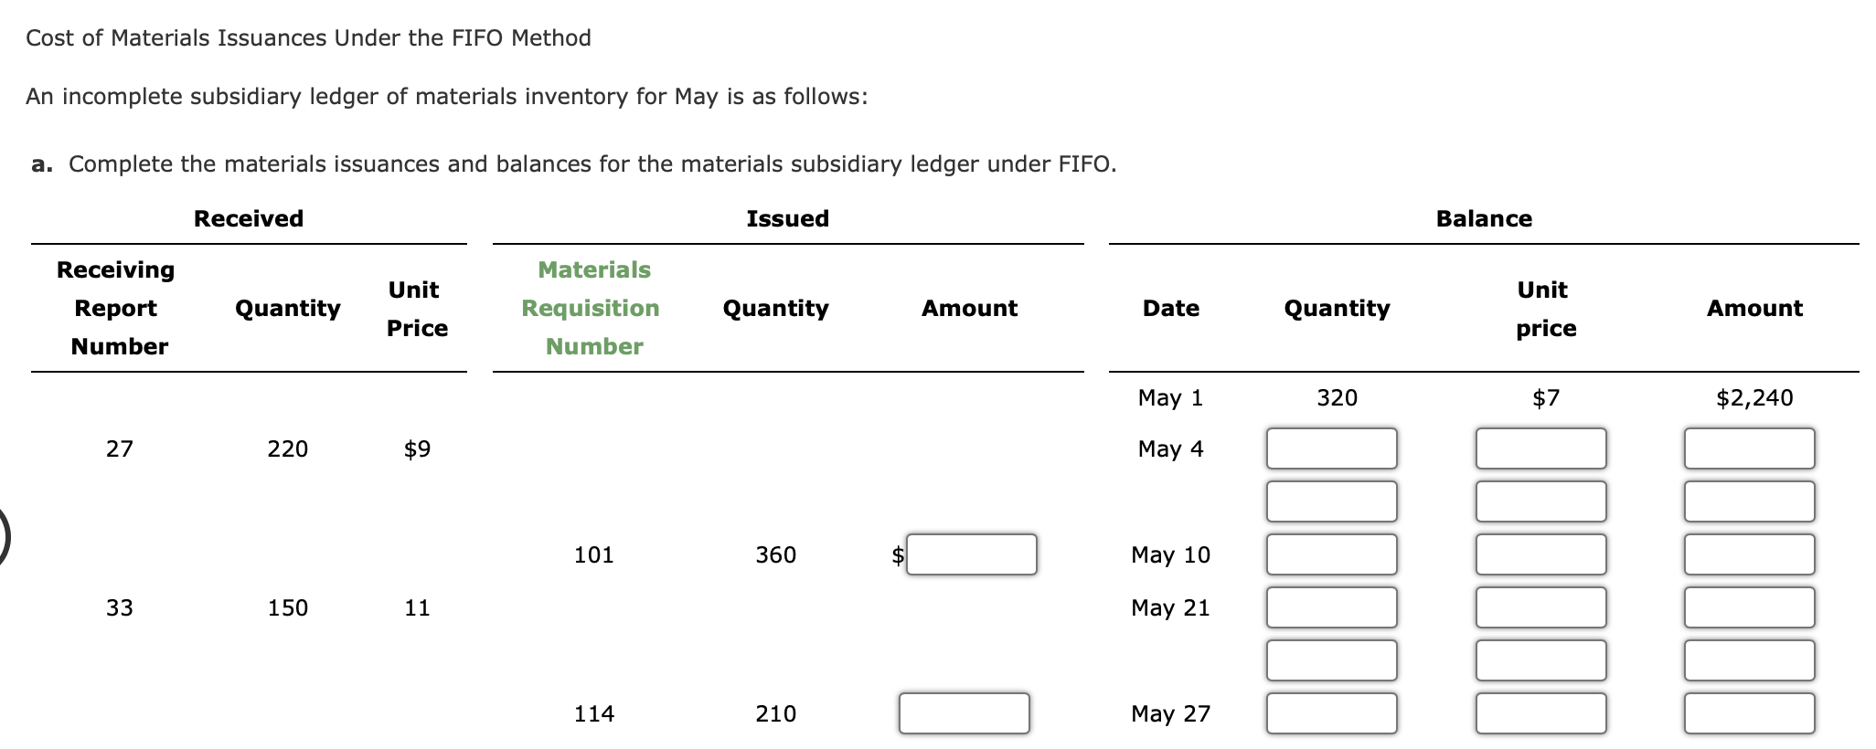Image resolution: width=1876 pixels, height=749 pixels.
Task: Select second-row Amount field below May 4
Action: coord(1749,501)
